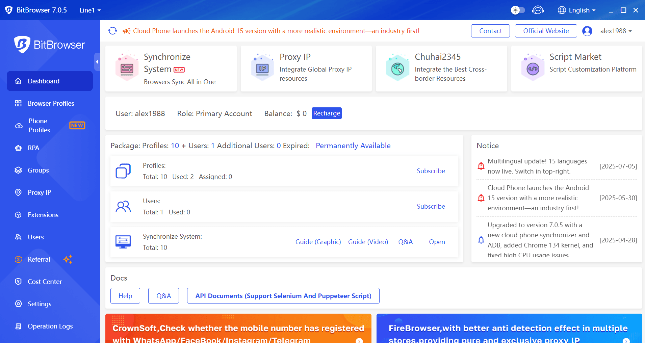
Task: Open the Q&A link in Synchronize System row
Action: click(406, 242)
